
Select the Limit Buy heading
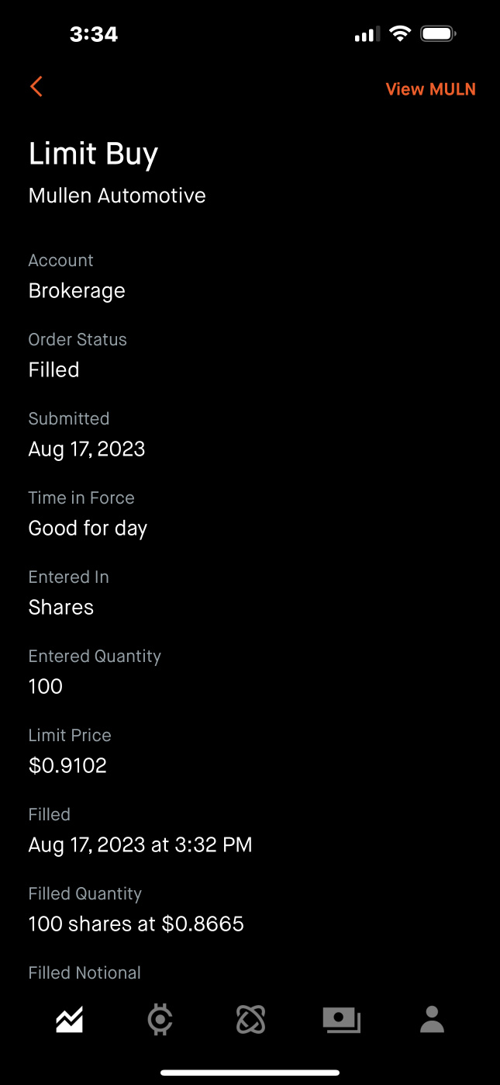tap(93, 154)
